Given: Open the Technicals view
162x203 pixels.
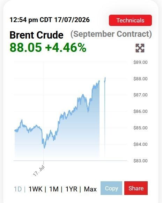Looking at the screenshot, I should (130, 20).
